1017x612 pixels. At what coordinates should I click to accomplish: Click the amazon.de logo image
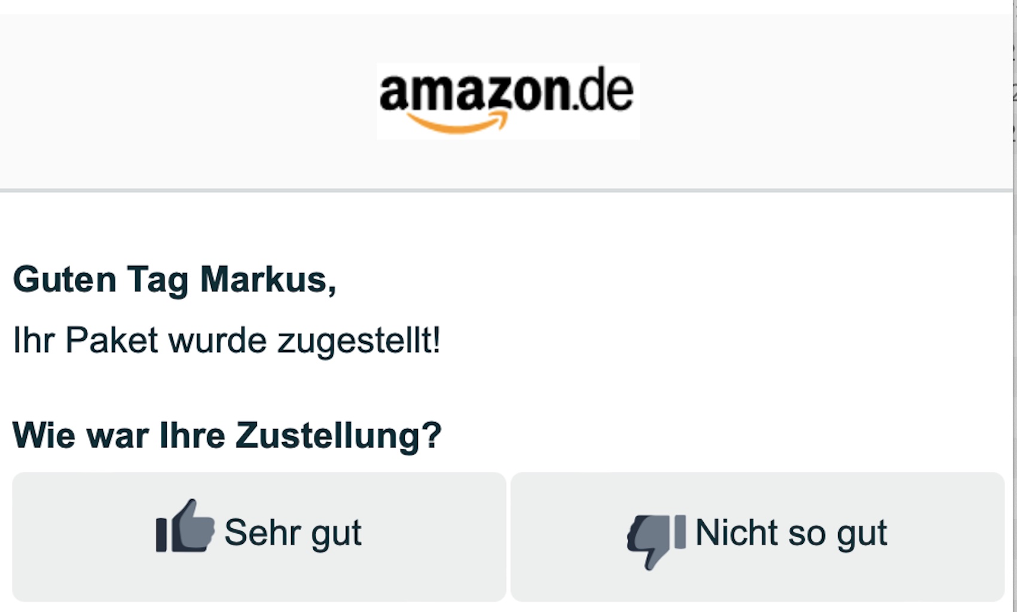click(x=508, y=101)
